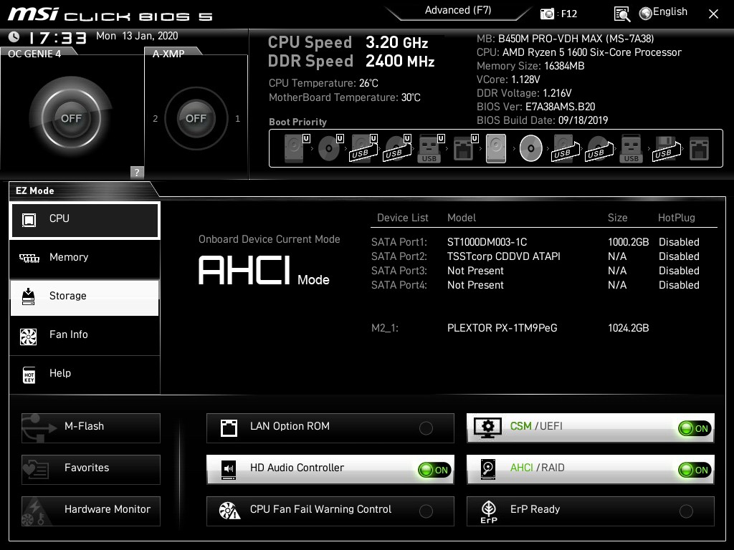The image size is (734, 550).
Task: Open the M-Flash utility
Action: click(x=91, y=428)
